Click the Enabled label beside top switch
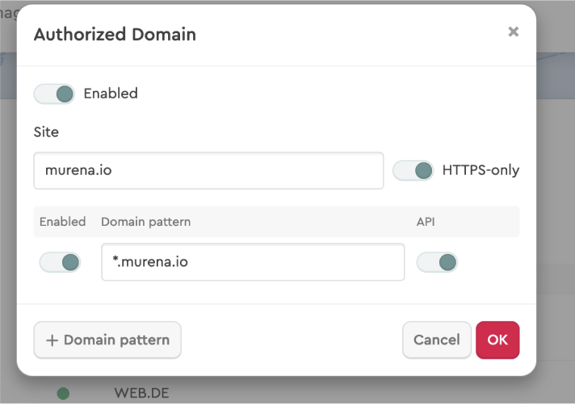Screen dimensions: 575x404 click(x=111, y=94)
